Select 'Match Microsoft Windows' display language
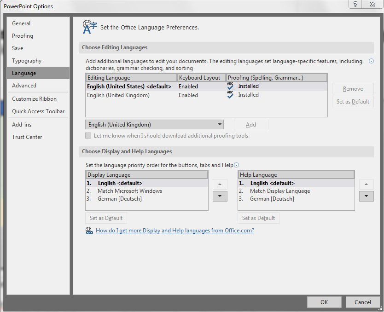384x312 pixels. (x=147, y=191)
